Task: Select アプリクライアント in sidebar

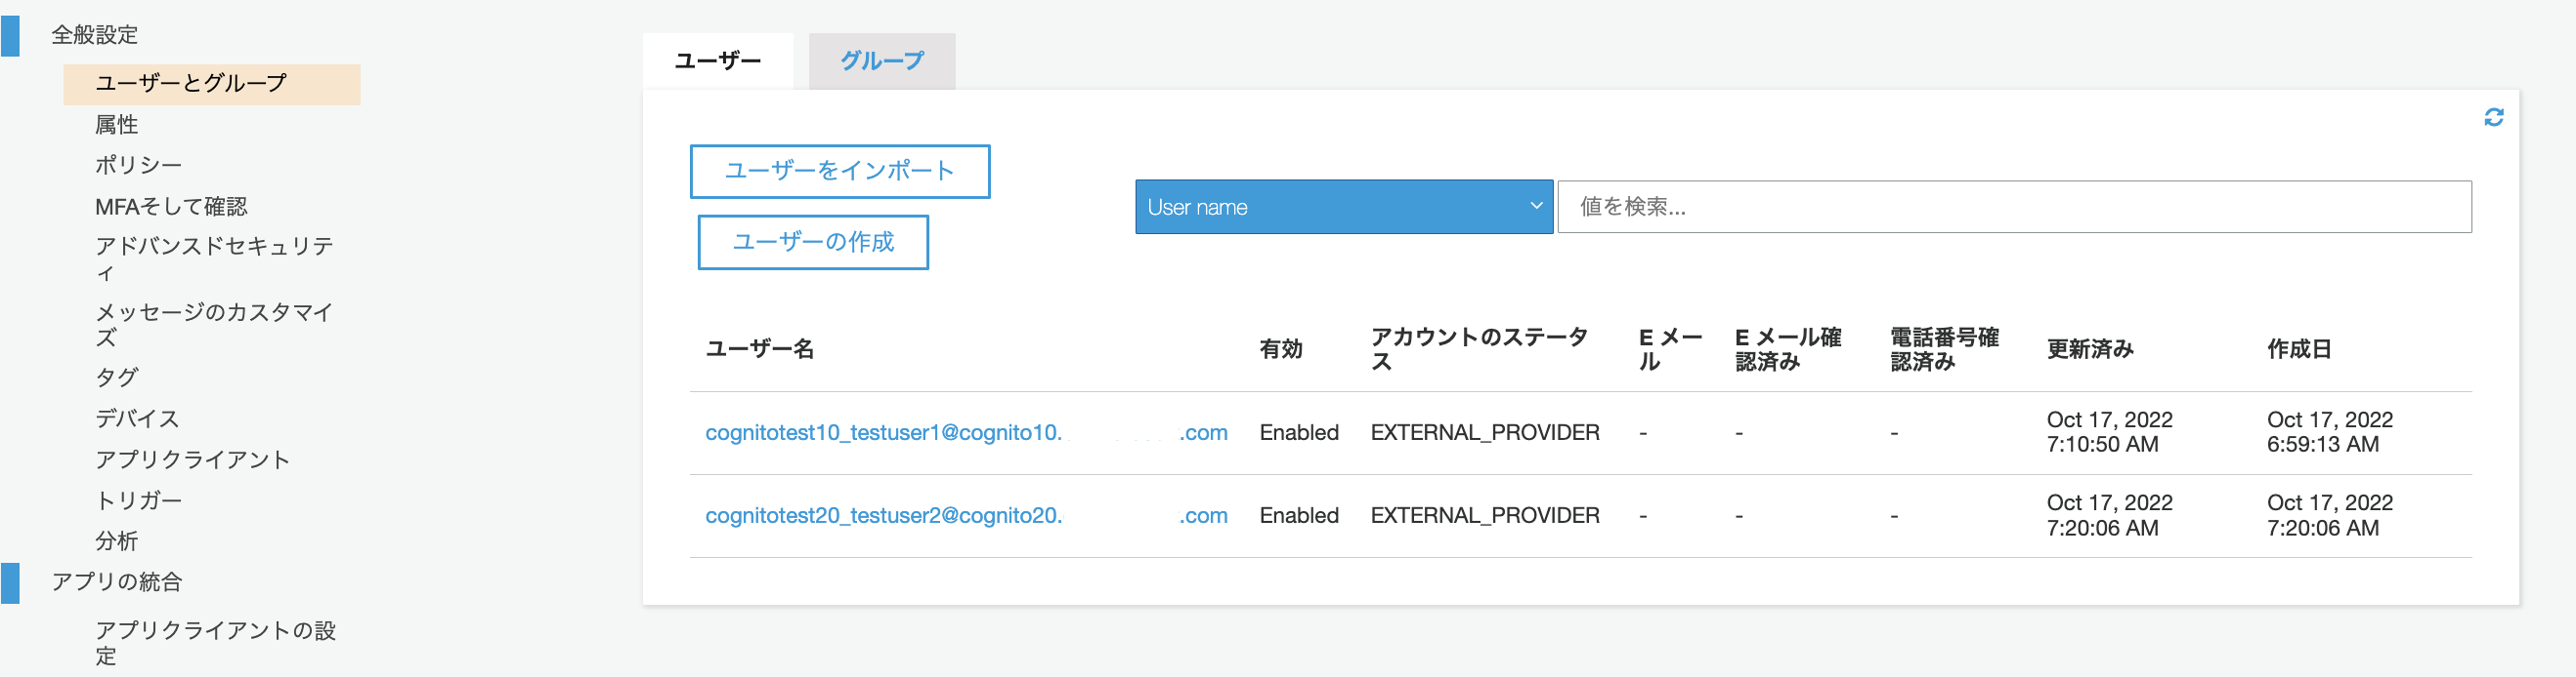Action: (192, 459)
